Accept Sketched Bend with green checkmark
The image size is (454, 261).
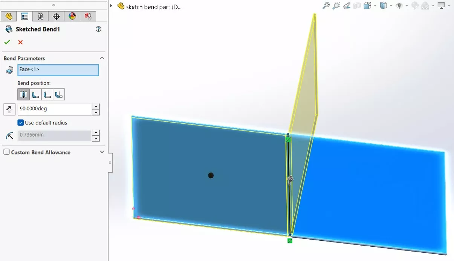click(x=7, y=42)
